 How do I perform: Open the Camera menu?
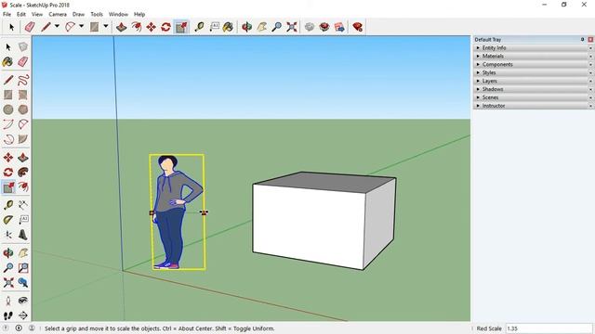click(58, 15)
